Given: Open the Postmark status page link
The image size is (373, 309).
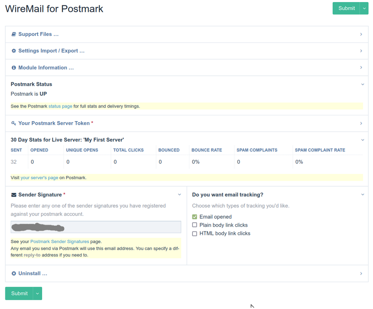Looking at the screenshot, I should point(60,106).
